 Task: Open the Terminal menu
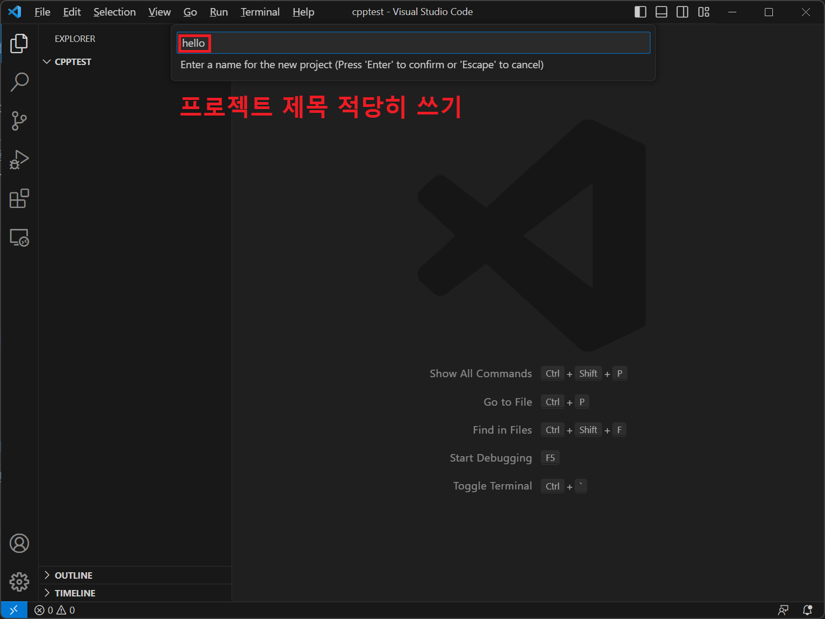(x=260, y=12)
